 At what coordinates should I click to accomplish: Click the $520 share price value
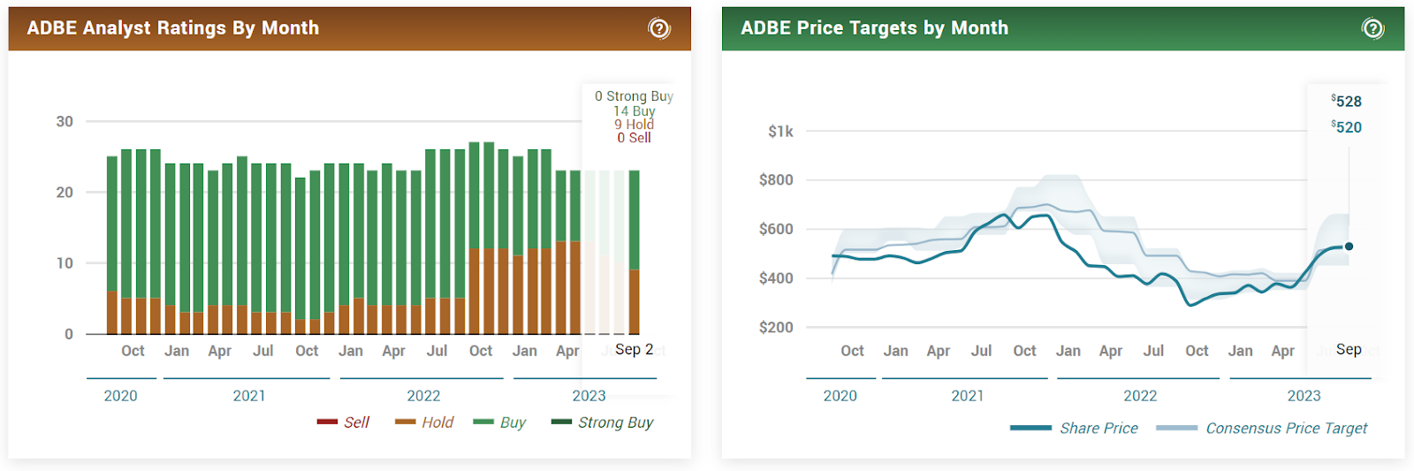[x=1347, y=127]
